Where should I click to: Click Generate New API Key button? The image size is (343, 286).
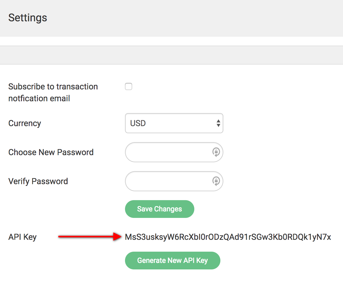tap(172, 261)
